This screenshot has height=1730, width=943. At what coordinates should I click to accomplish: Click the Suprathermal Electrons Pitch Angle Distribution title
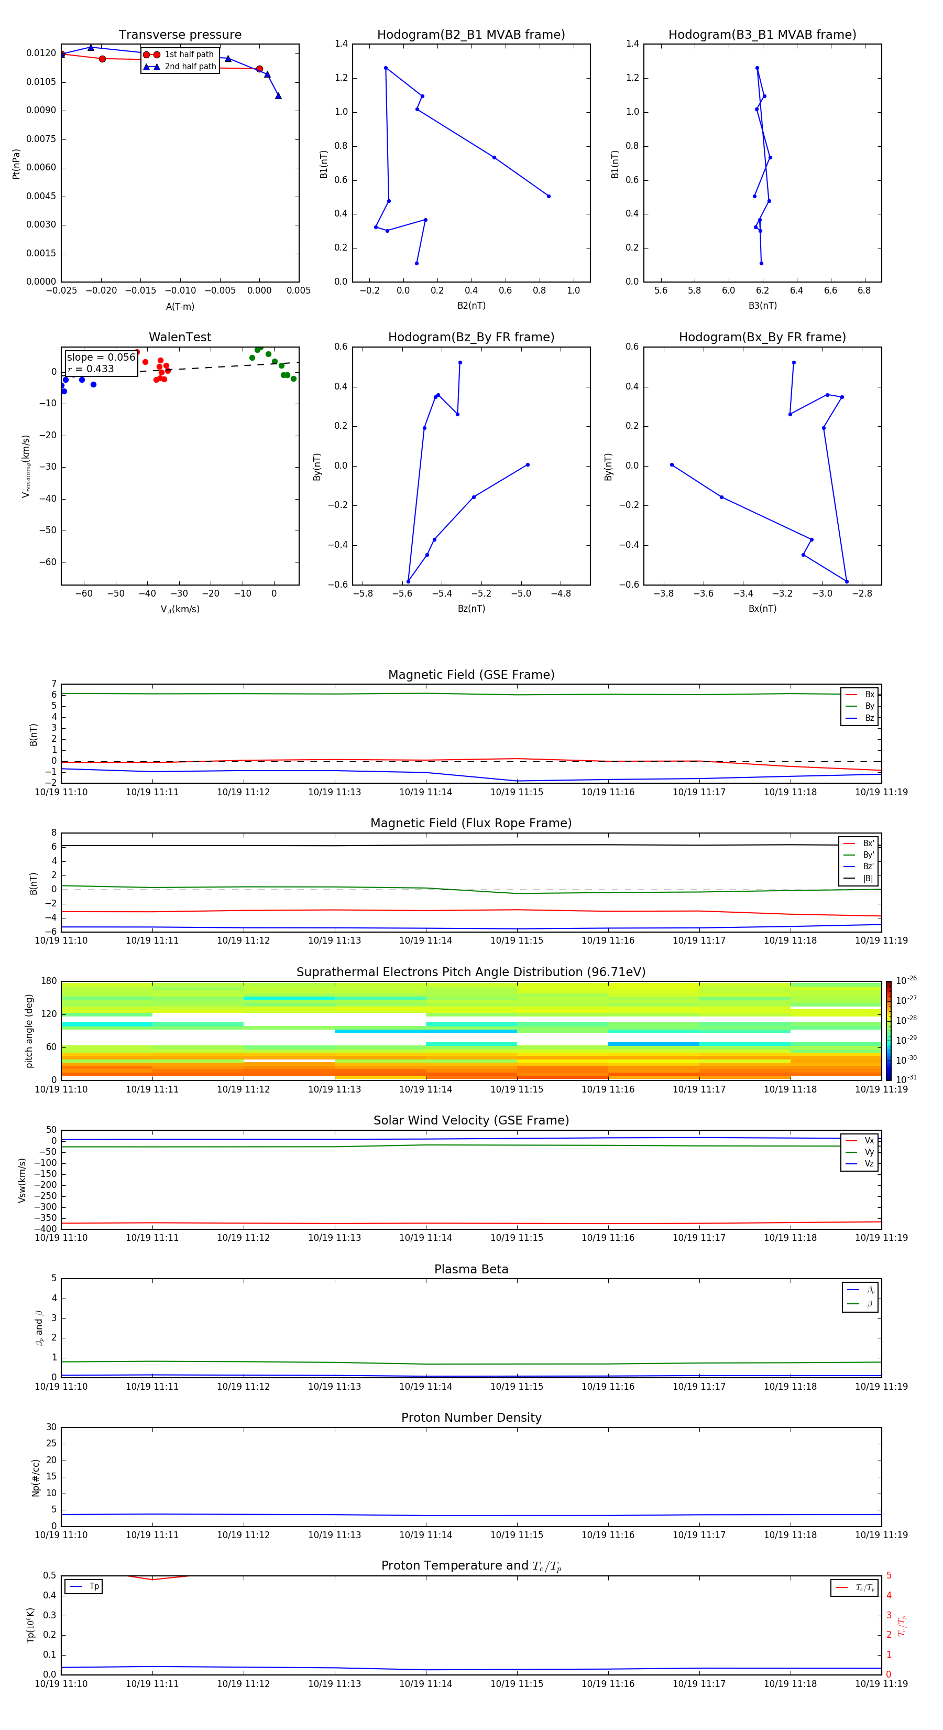click(471, 972)
